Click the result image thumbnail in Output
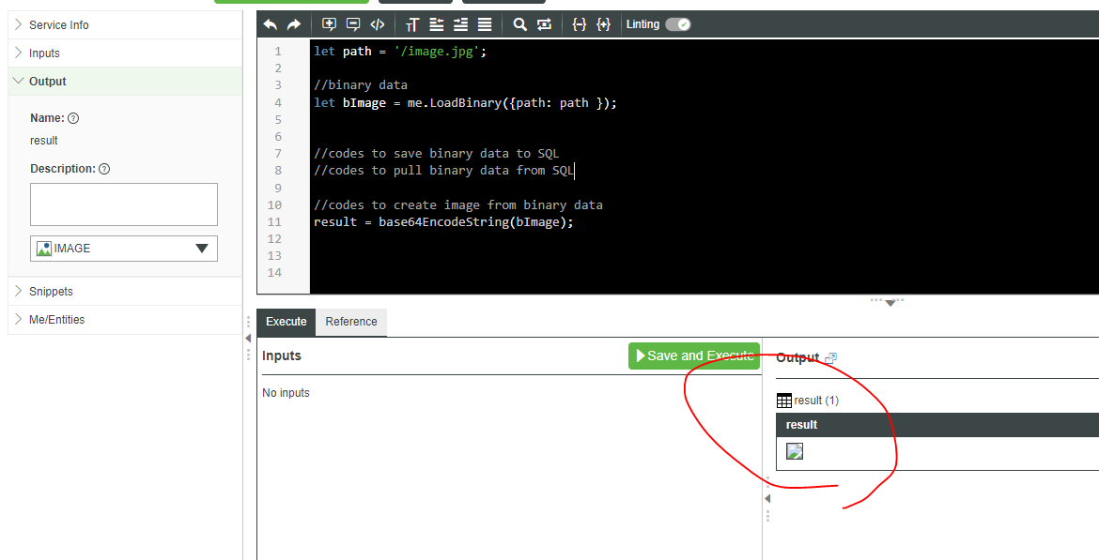Image resolution: width=1099 pixels, height=560 pixels. pos(794,450)
